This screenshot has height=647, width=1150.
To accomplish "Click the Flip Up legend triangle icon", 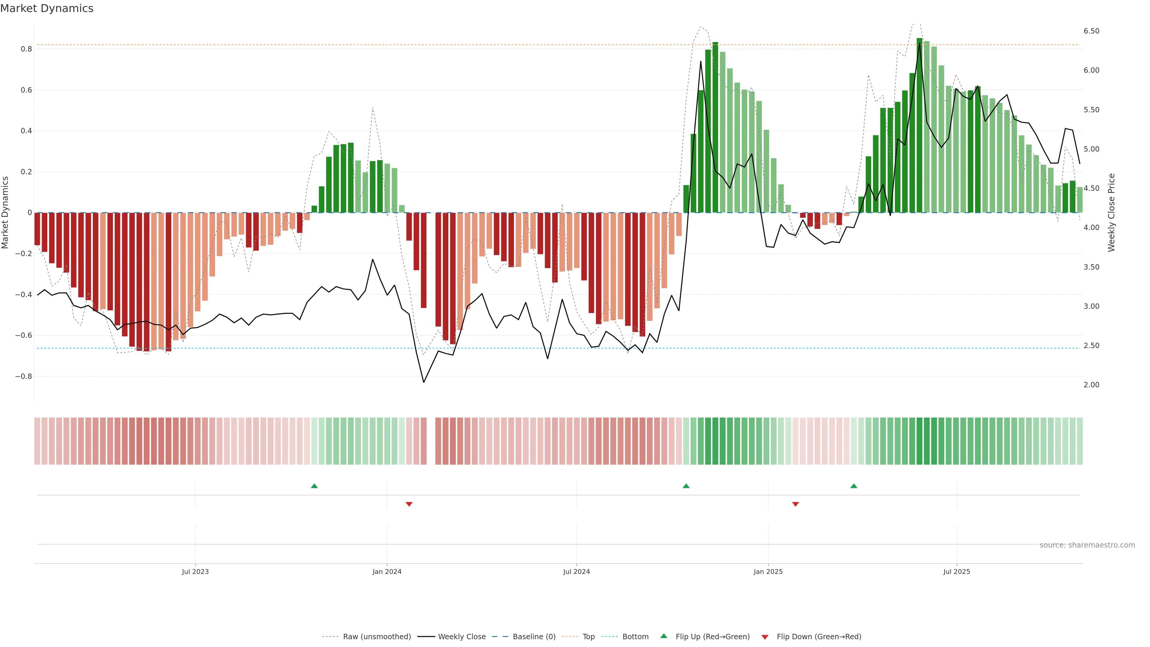I will pyautogui.click(x=664, y=636).
